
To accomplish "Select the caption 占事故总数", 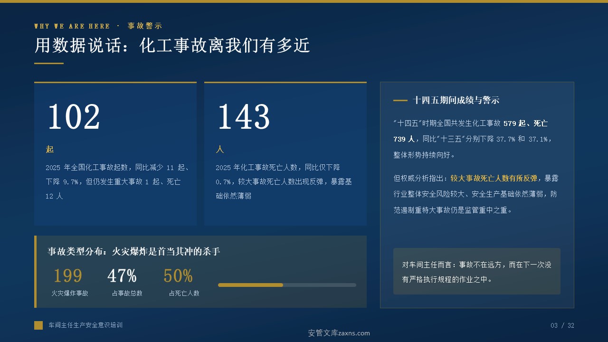I will [127, 294].
